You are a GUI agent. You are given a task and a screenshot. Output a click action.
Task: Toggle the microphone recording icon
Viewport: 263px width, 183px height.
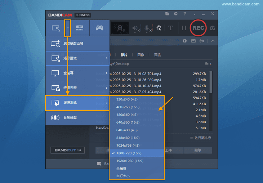click(147, 28)
